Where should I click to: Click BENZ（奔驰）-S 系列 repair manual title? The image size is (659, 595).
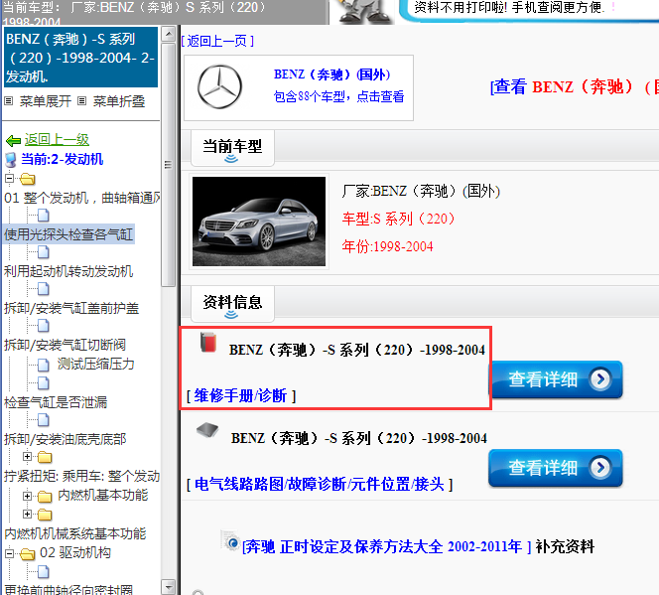[x=357, y=350]
